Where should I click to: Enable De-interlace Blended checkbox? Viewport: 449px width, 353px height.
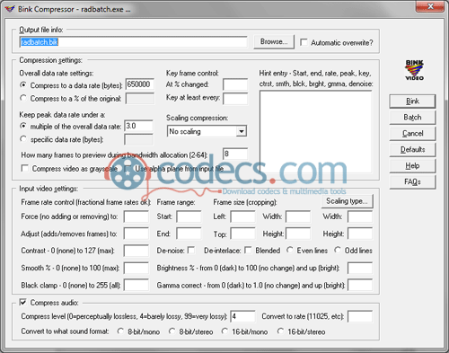(x=248, y=250)
